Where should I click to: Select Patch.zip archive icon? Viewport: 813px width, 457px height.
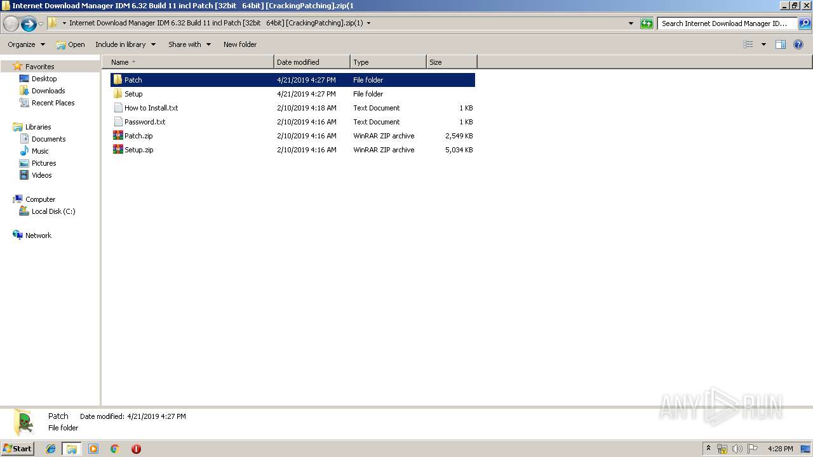click(118, 136)
